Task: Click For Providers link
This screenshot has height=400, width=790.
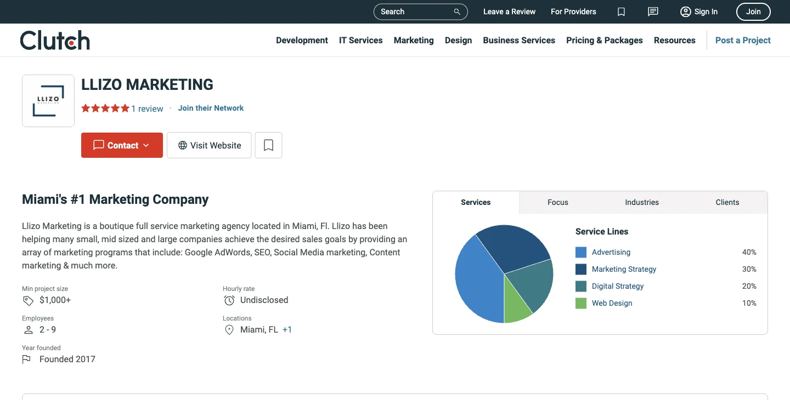Action: (x=573, y=12)
